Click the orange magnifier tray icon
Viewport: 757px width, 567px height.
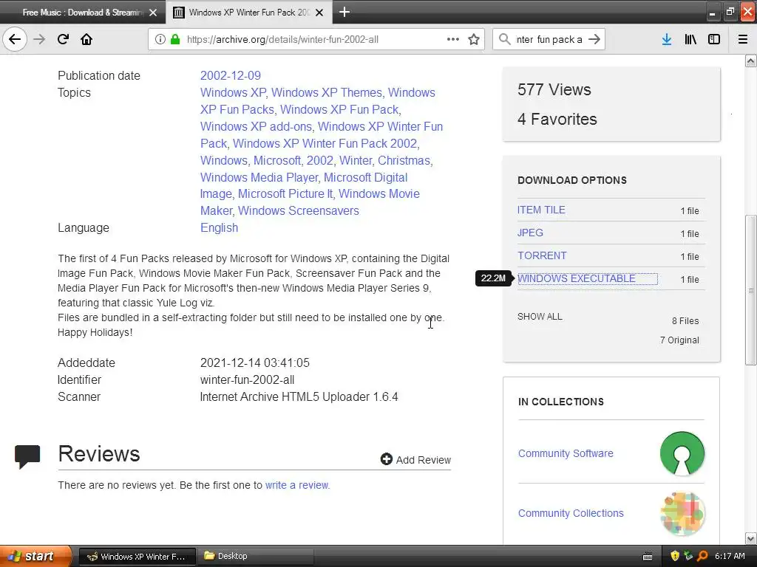click(x=702, y=556)
